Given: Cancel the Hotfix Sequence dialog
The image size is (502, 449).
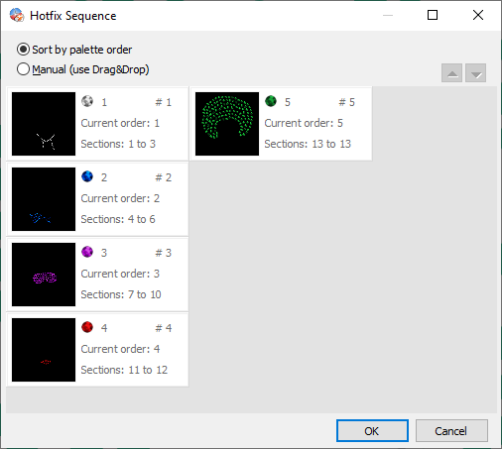Looking at the screenshot, I should [451, 431].
